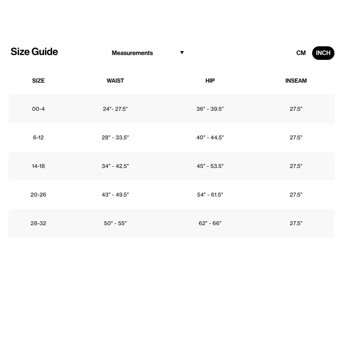348x348 pixels.
Task: Click the waist value 34" - 42.5"
Action: [x=115, y=166]
